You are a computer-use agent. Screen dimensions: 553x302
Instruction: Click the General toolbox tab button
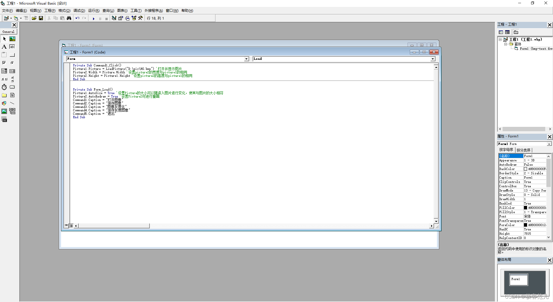click(9, 32)
